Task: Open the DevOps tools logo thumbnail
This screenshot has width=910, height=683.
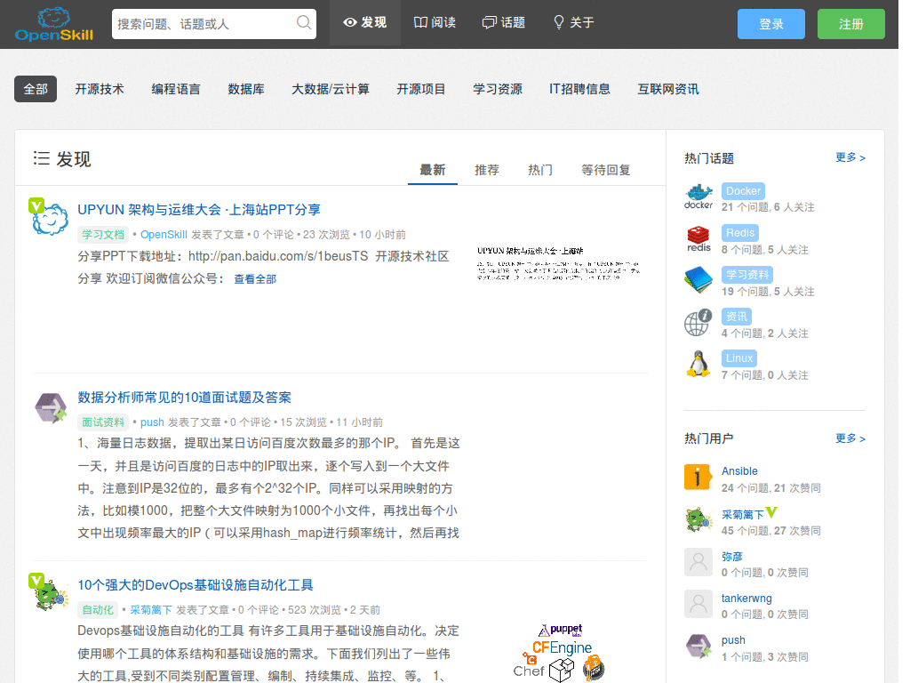Action: pos(560,653)
